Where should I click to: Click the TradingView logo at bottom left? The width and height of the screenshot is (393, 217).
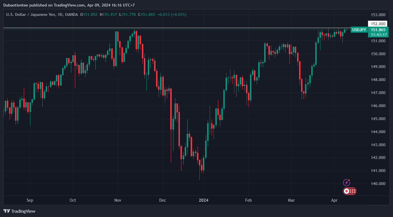point(19,211)
